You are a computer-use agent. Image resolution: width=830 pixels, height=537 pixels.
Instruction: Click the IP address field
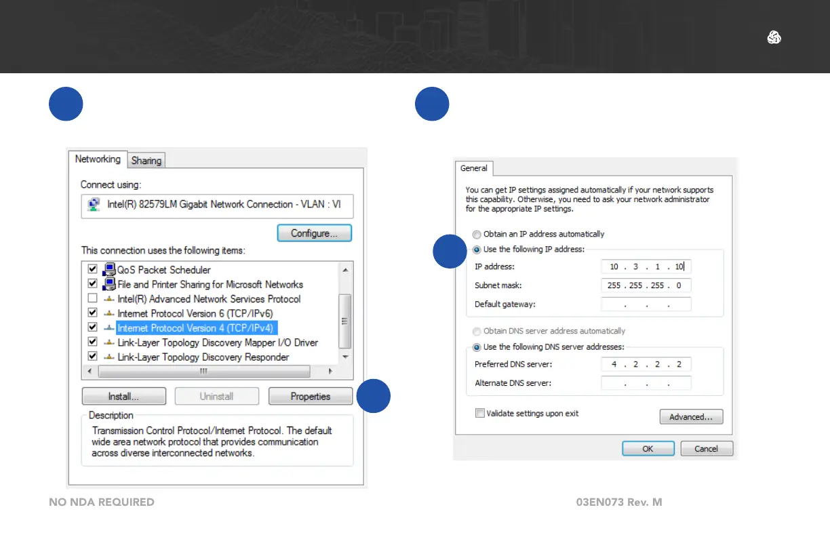646,266
